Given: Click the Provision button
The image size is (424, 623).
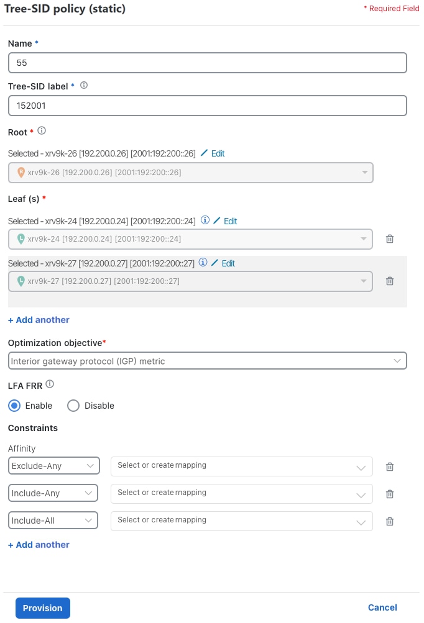Looking at the screenshot, I should (42, 607).
